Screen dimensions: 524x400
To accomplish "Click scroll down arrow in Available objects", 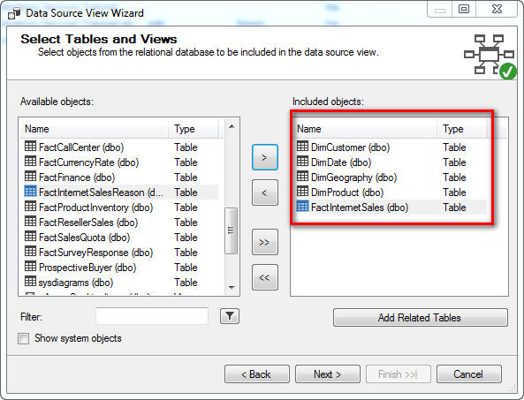I will pyautogui.click(x=232, y=288).
